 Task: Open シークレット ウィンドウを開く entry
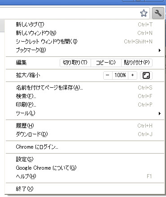point(85,42)
